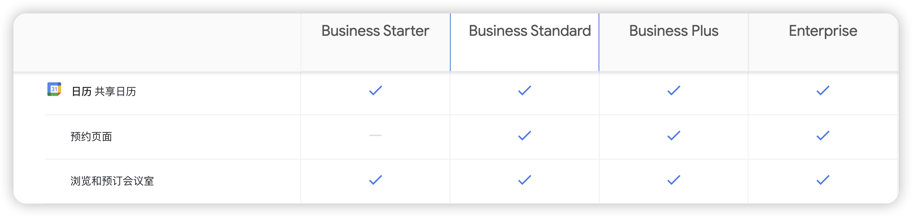Image resolution: width=912 pixels, height=217 pixels.
Task: Click Business Standard checkmark for 共享日历
Action: [x=524, y=91]
